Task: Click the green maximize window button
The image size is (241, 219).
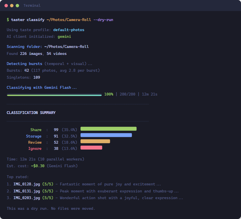Action: (x=17, y=6)
